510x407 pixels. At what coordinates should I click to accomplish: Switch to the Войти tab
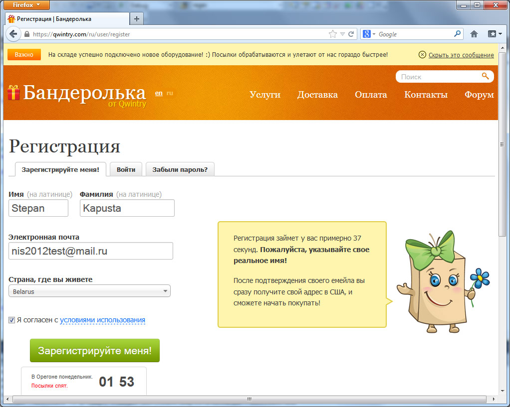tap(126, 169)
